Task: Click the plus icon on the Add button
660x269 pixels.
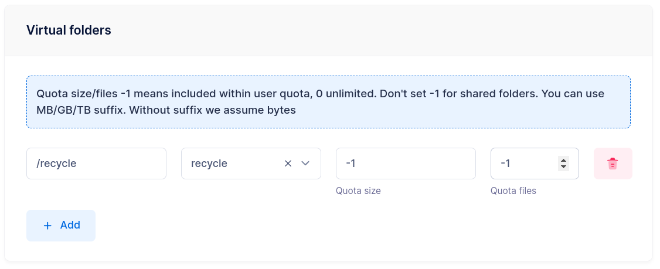Action: [47, 226]
